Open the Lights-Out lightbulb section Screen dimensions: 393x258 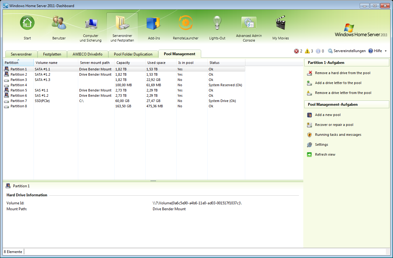pyautogui.click(x=217, y=23)
